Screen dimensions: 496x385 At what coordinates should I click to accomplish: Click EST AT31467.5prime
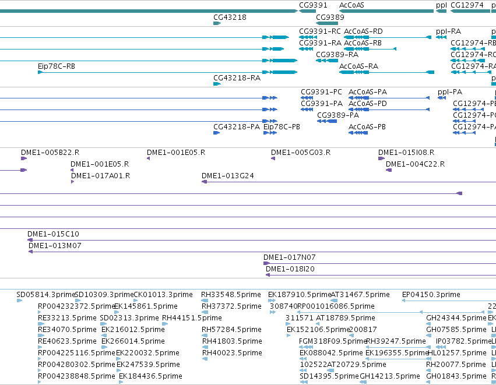coord(360,295)
